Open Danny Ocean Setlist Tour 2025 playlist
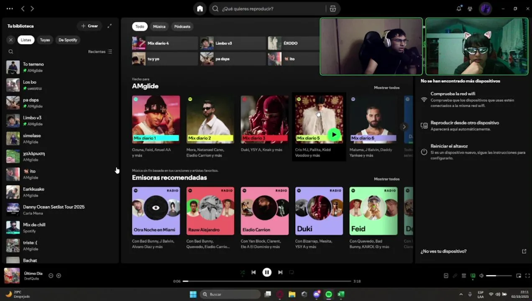 pos(61,210)
